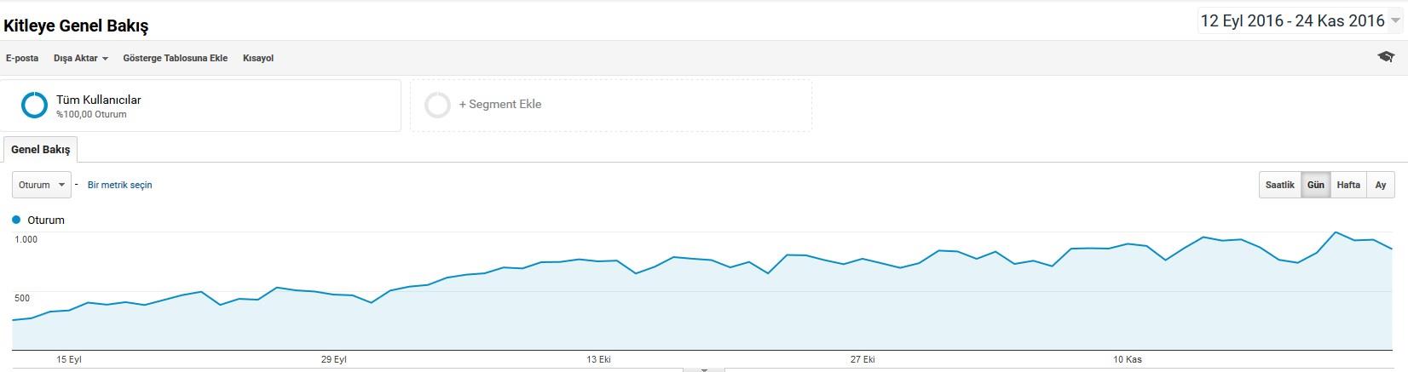Viewport: 1408px width, 372px height.
Task: Open the Oturum metric dropdown
Action: point(42,185)
